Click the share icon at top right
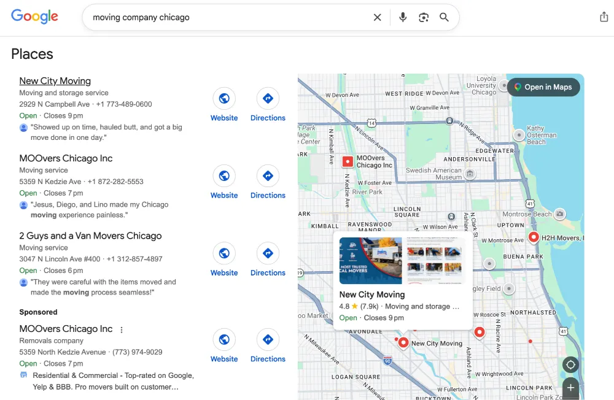614x400 pixels. tap(604, 17)
